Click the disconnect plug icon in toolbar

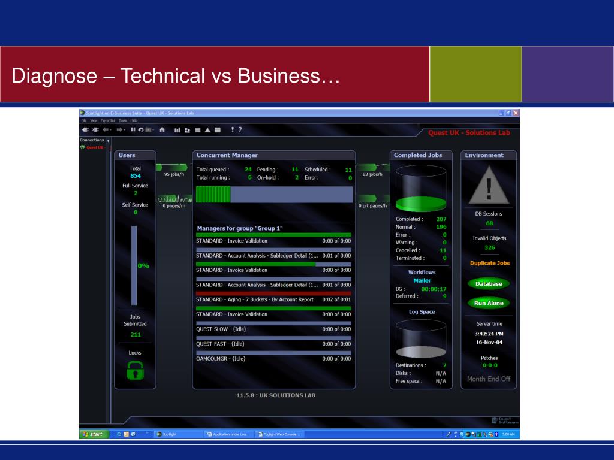click(95, 130)
